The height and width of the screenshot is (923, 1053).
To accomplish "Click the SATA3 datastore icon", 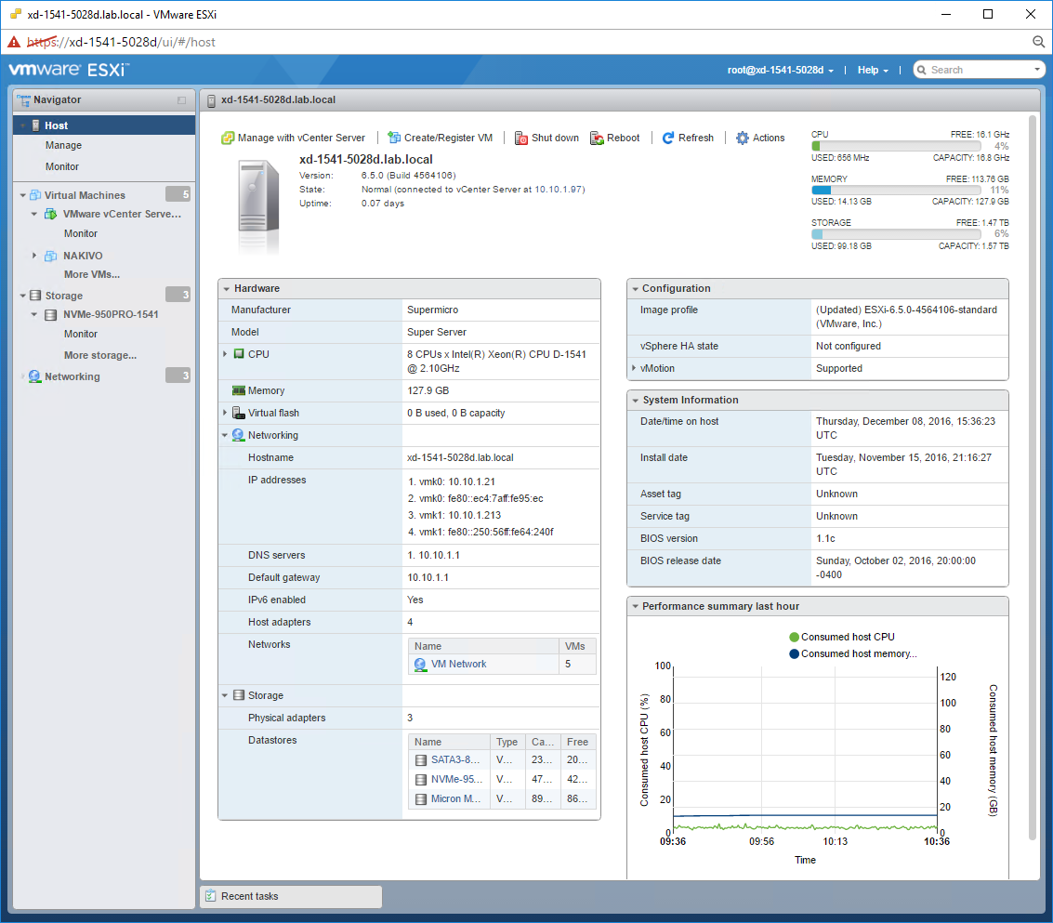I will point(421,759).
